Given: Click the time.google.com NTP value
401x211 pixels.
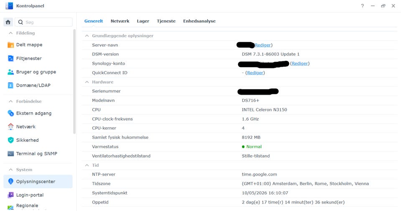Looking at the screenshot, I should coord(259,174).
